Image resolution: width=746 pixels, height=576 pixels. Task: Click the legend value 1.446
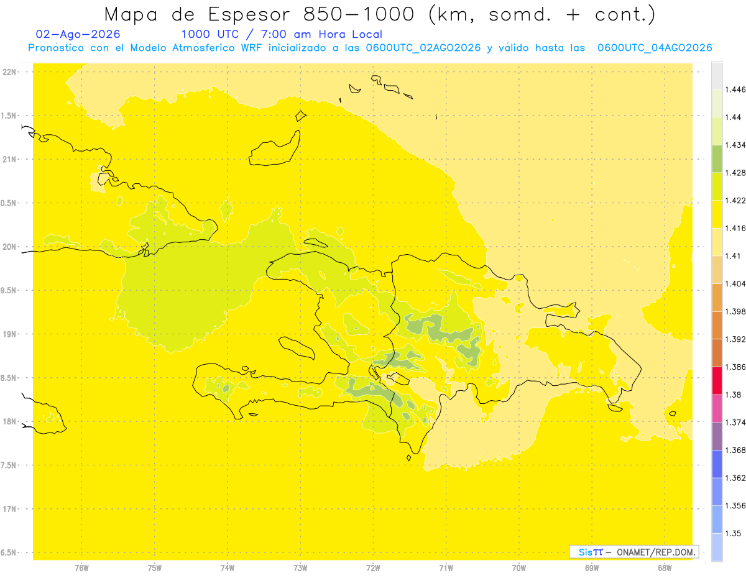(735, 89)
